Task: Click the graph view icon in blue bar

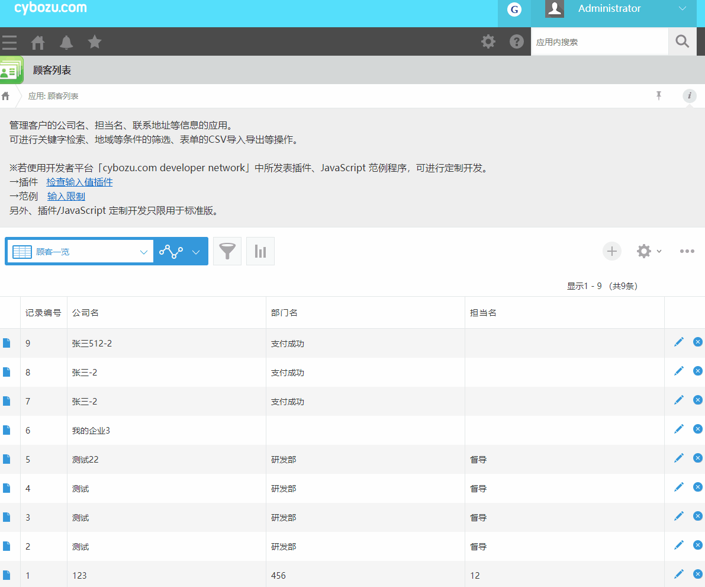Action: tap(171, 251)
